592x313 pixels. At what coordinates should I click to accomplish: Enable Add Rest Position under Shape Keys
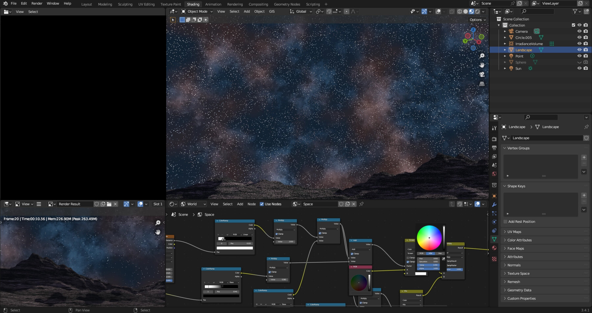506,222
